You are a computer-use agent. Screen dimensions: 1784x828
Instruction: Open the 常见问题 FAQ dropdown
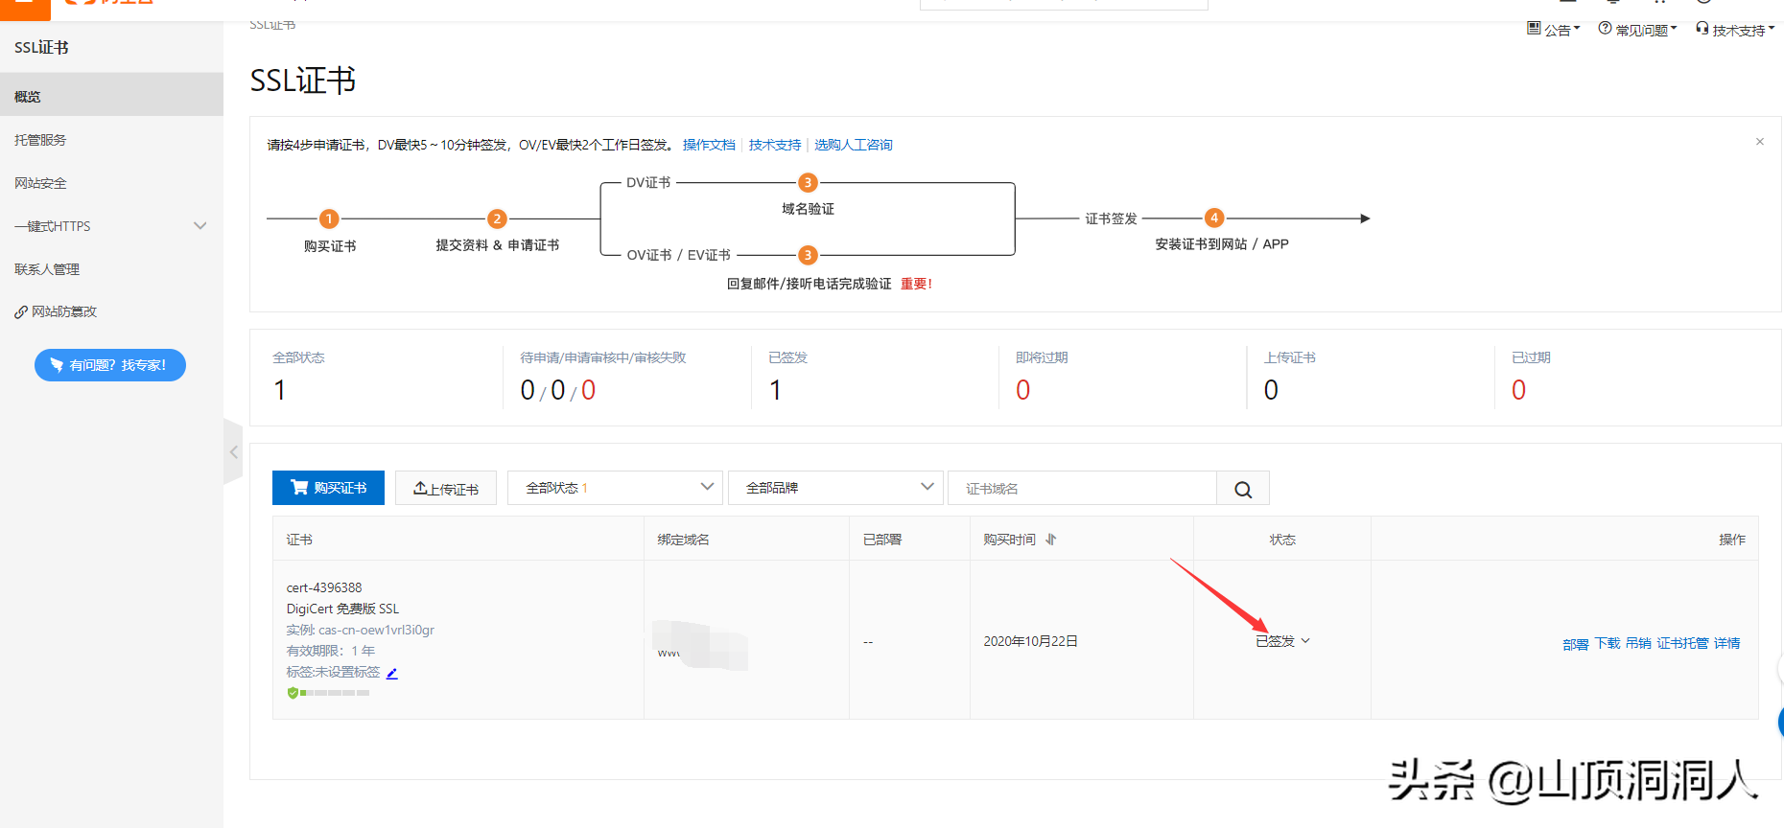[x=1637, y=30]
